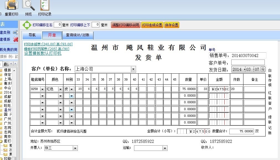
Task: Click the template tree scroll-up arrow
Action: [14, 71]
